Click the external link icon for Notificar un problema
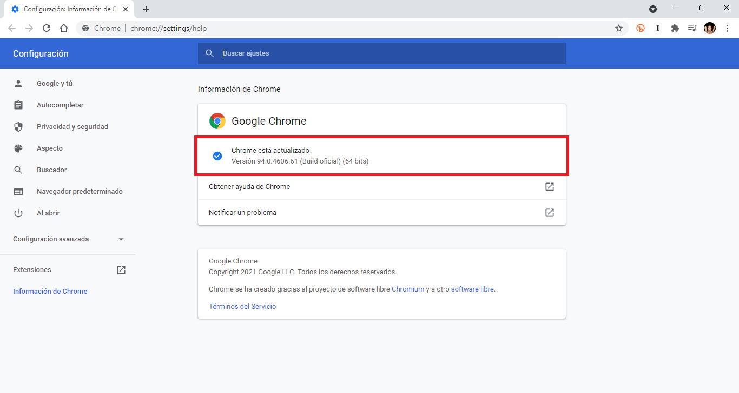Image resolution: width=739 pixels, height=393 pixels. (550, 213)
